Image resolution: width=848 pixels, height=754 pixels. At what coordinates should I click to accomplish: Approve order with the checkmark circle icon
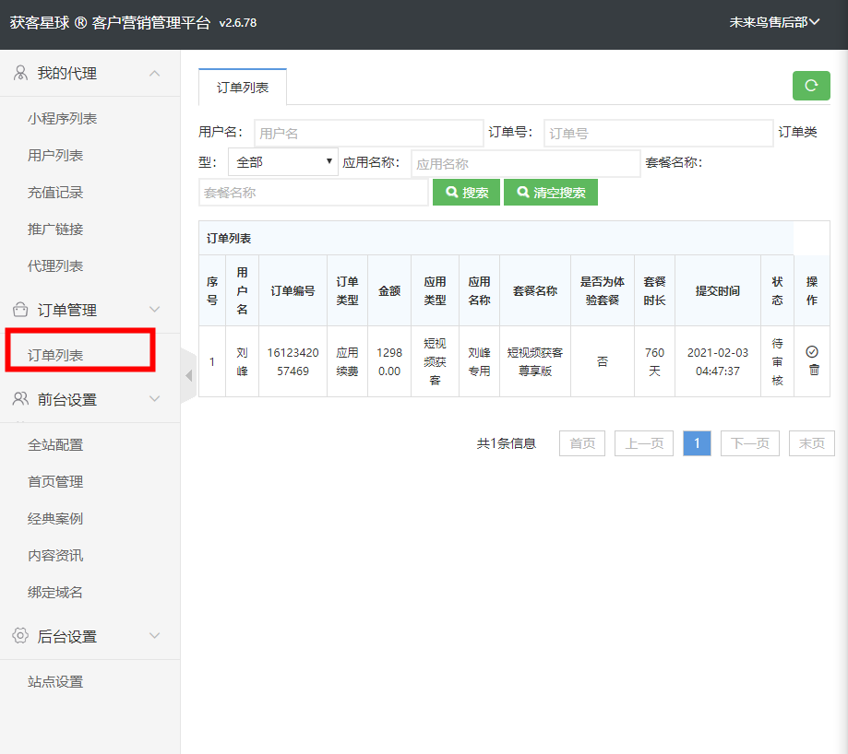tap(812, 352)
